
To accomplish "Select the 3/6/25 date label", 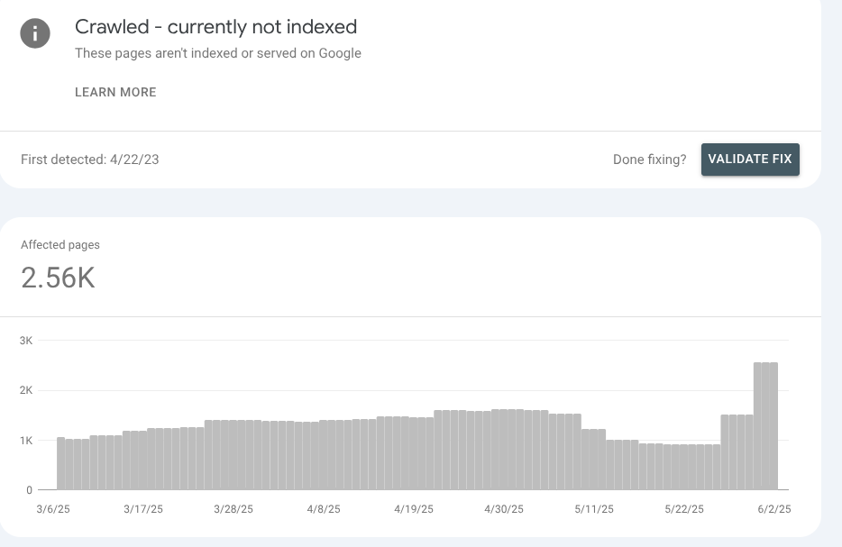I will [x=55, y=509].
